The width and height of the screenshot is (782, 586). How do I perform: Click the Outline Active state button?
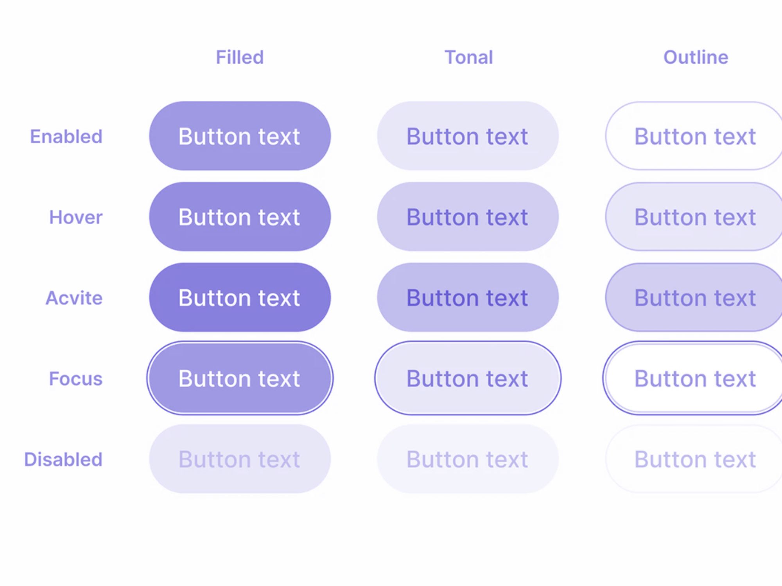(x=695, y=297)
